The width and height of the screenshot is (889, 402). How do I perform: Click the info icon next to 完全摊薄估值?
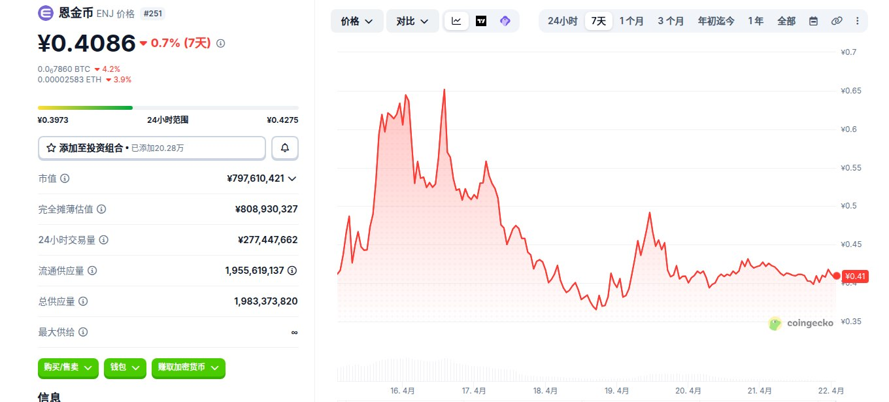pos(101,209)
